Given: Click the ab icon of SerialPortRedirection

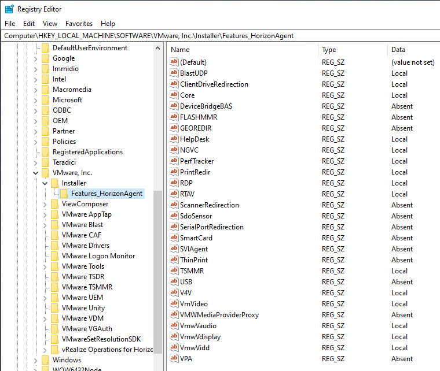Looking at the screenshot, I should tap(174, 227).
